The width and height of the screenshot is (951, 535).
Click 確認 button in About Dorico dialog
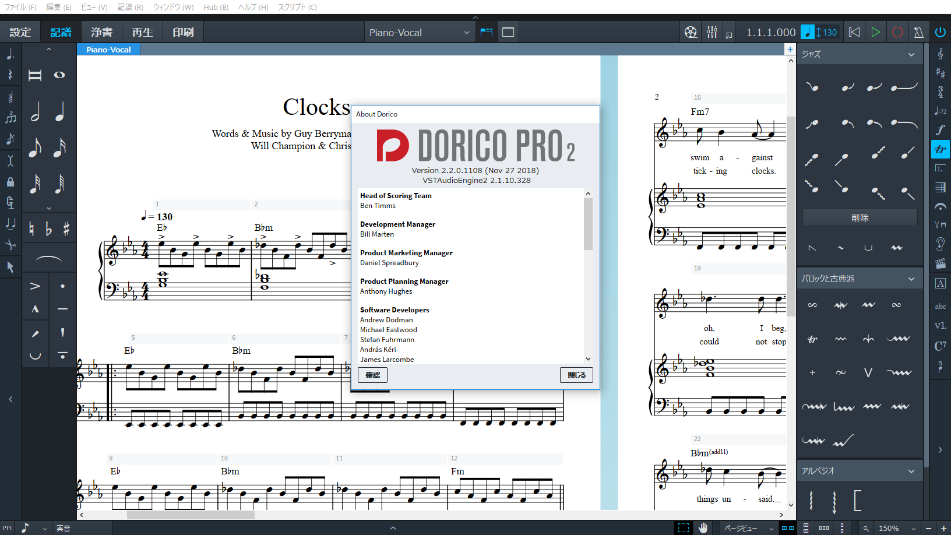coord(372,375)
